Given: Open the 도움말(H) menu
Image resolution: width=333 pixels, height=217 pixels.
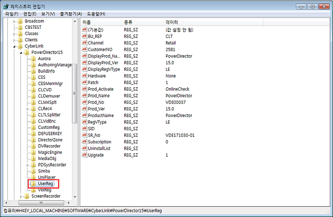Looking at the screenshot, I should tap(96, 14).
